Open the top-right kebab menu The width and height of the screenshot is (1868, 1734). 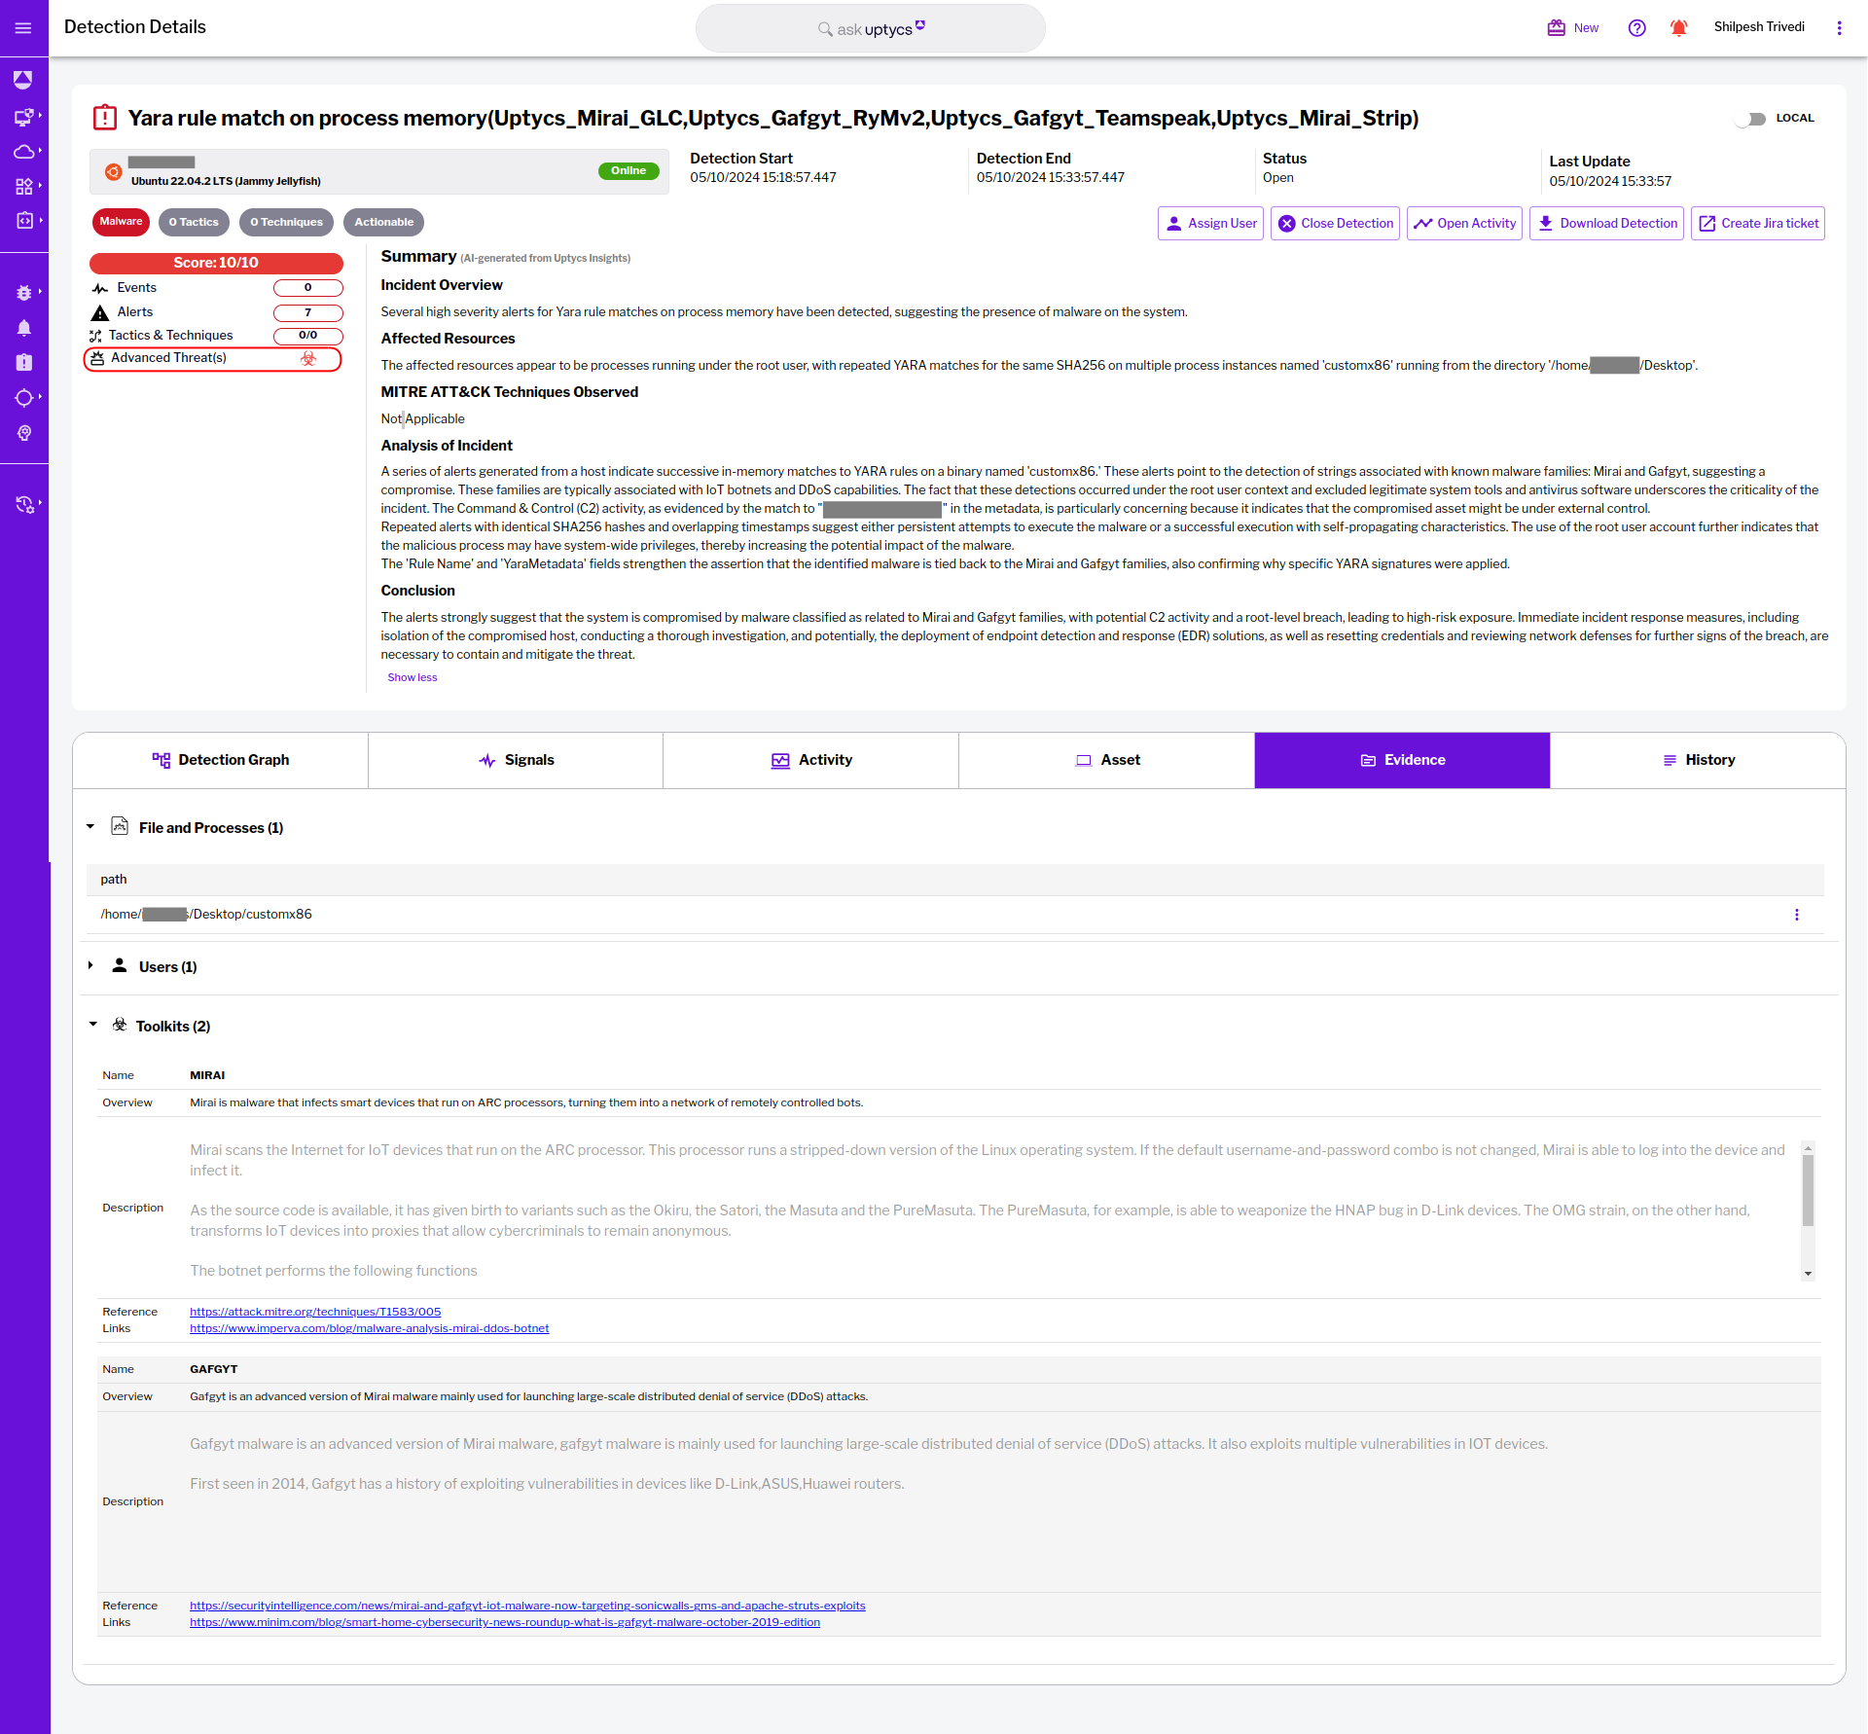tap(1839, 28)
